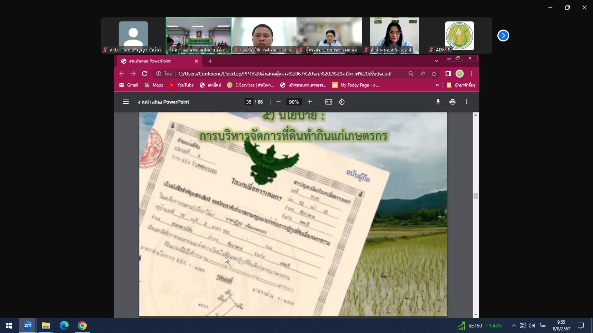Select the ส.ป.ก. participant thumbnail

coord(133,36)
